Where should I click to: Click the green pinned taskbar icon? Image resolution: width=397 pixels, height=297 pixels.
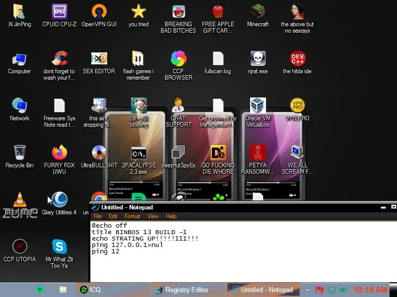coord(40,290)
